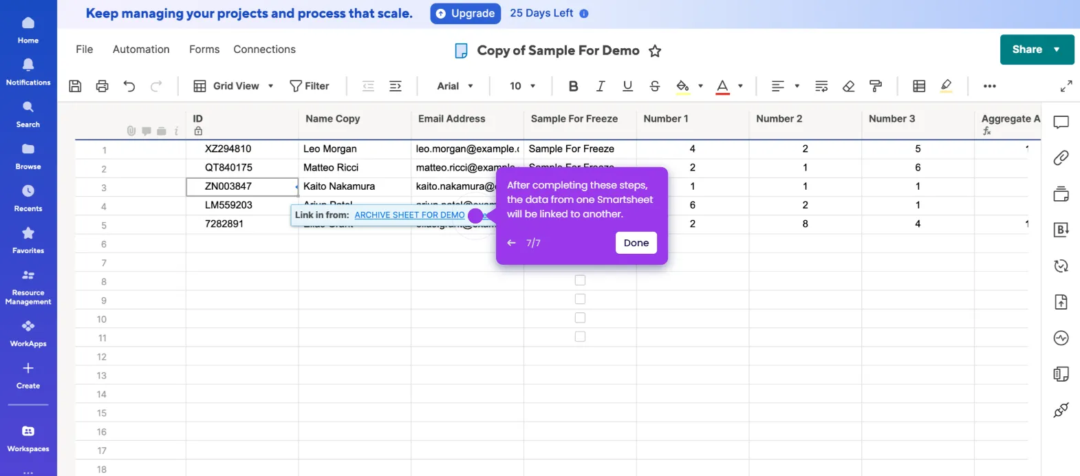Apply the red text color

(x=722, y=86)
